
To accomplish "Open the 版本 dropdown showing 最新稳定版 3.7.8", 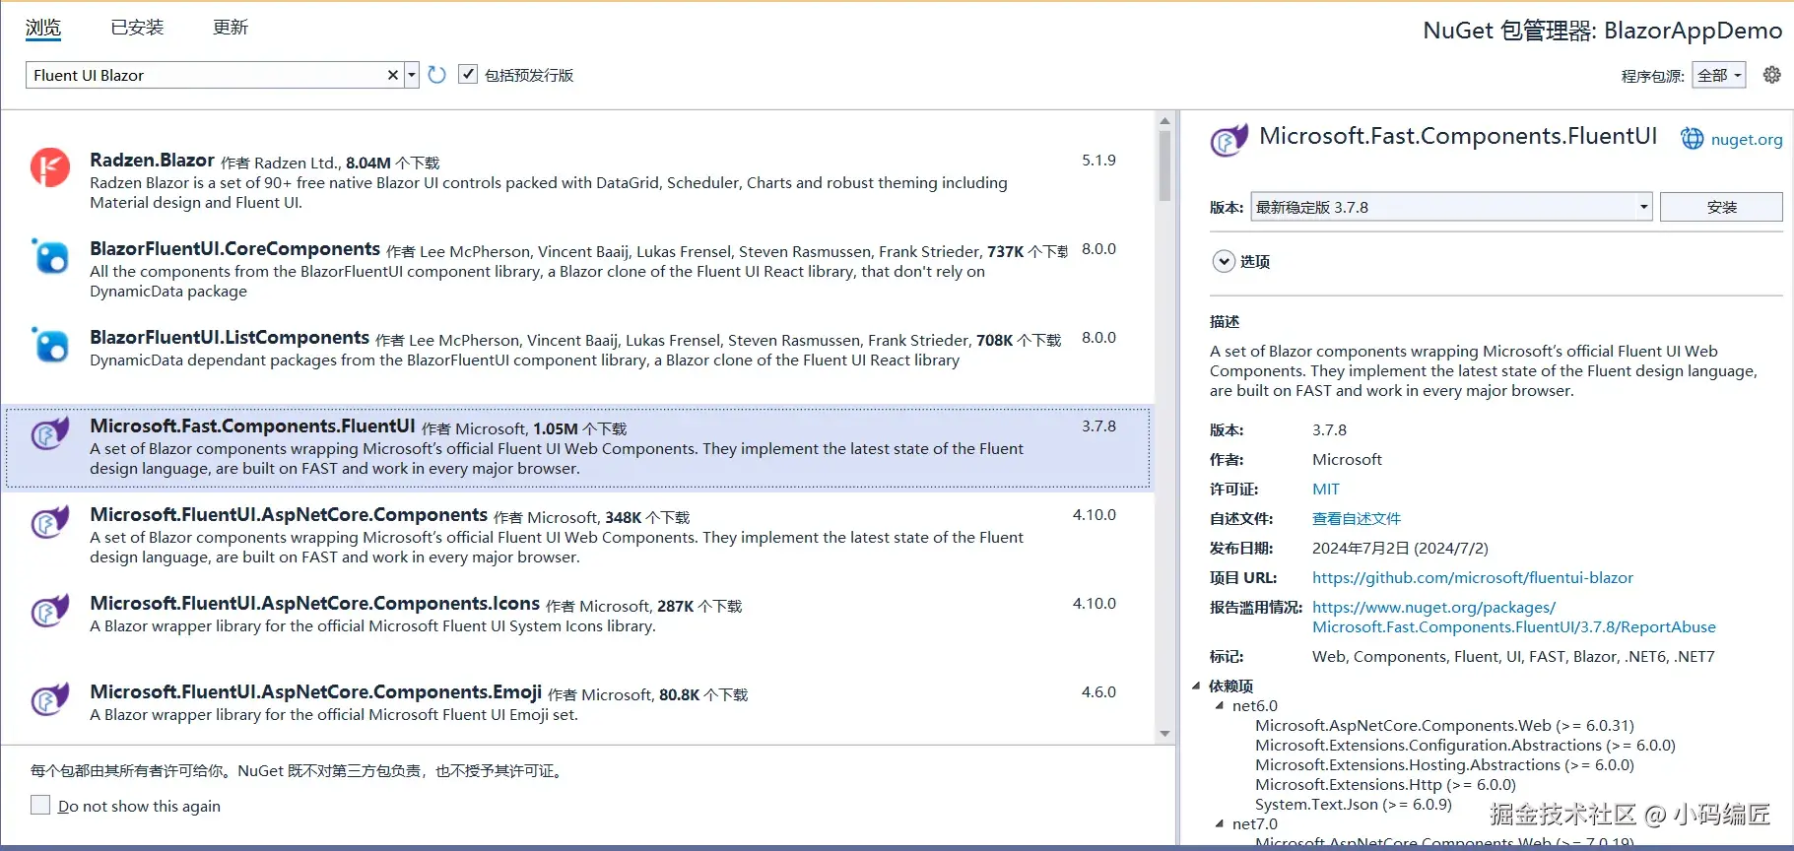I will coord(1451,207).
